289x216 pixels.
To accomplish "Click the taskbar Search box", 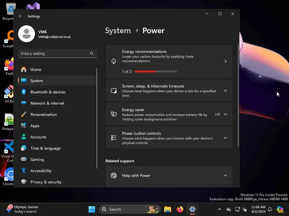I will pos(130,209).
